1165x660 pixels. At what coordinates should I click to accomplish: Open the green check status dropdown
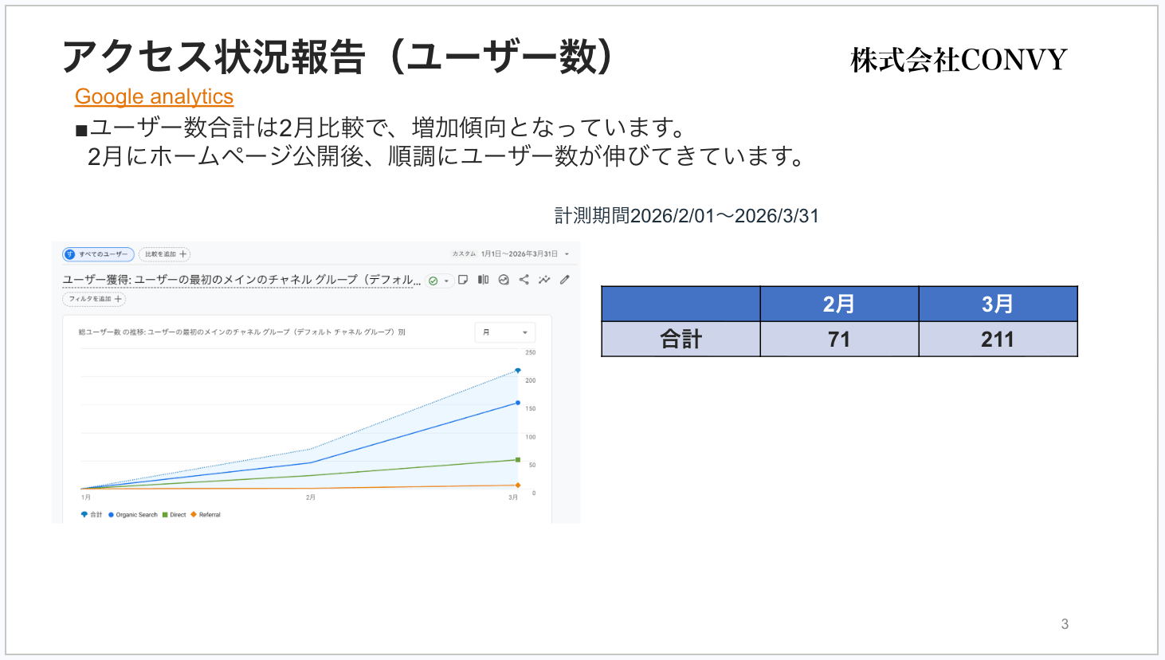(438, 281)
